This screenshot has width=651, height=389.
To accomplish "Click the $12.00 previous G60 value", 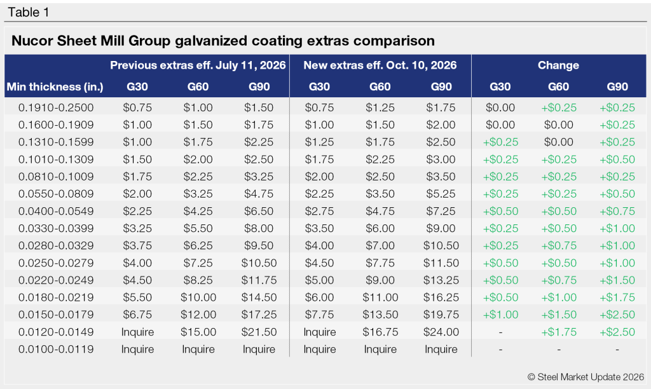I will coord(198,315).
